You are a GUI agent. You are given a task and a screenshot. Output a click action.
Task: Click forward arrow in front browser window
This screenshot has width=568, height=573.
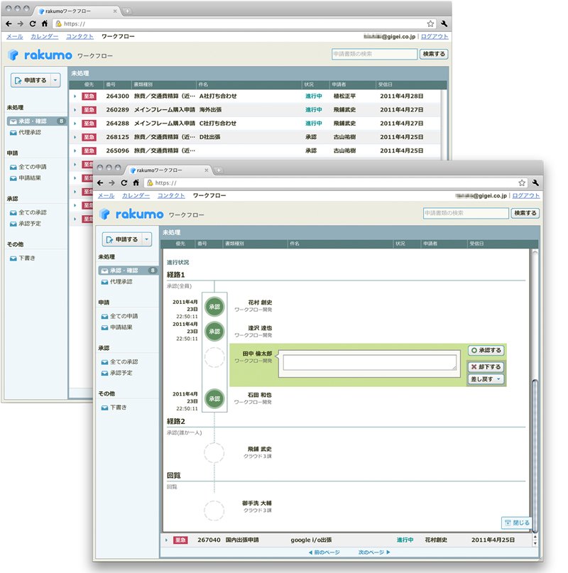click(x=112, y=182)
